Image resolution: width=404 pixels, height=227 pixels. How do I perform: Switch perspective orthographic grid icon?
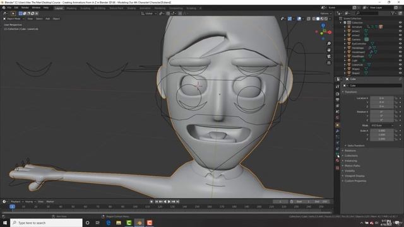click(x=329, y=63)
